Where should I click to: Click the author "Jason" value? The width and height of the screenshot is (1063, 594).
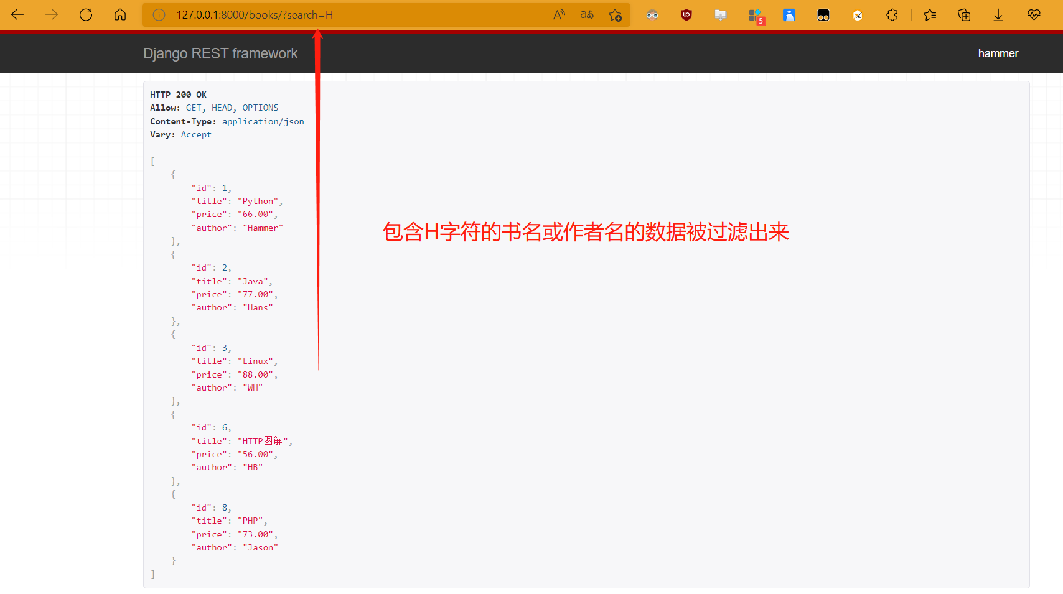tap(260, 547)
